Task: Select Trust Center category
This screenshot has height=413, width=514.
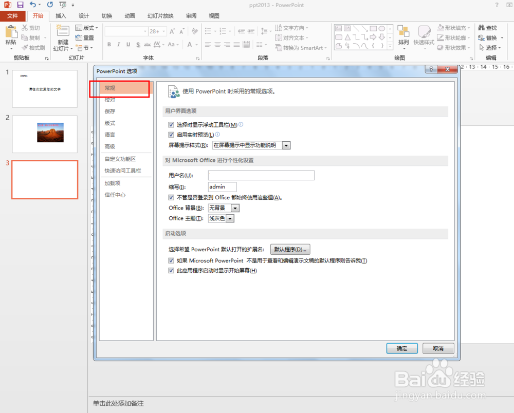Action: pos(126,195)
